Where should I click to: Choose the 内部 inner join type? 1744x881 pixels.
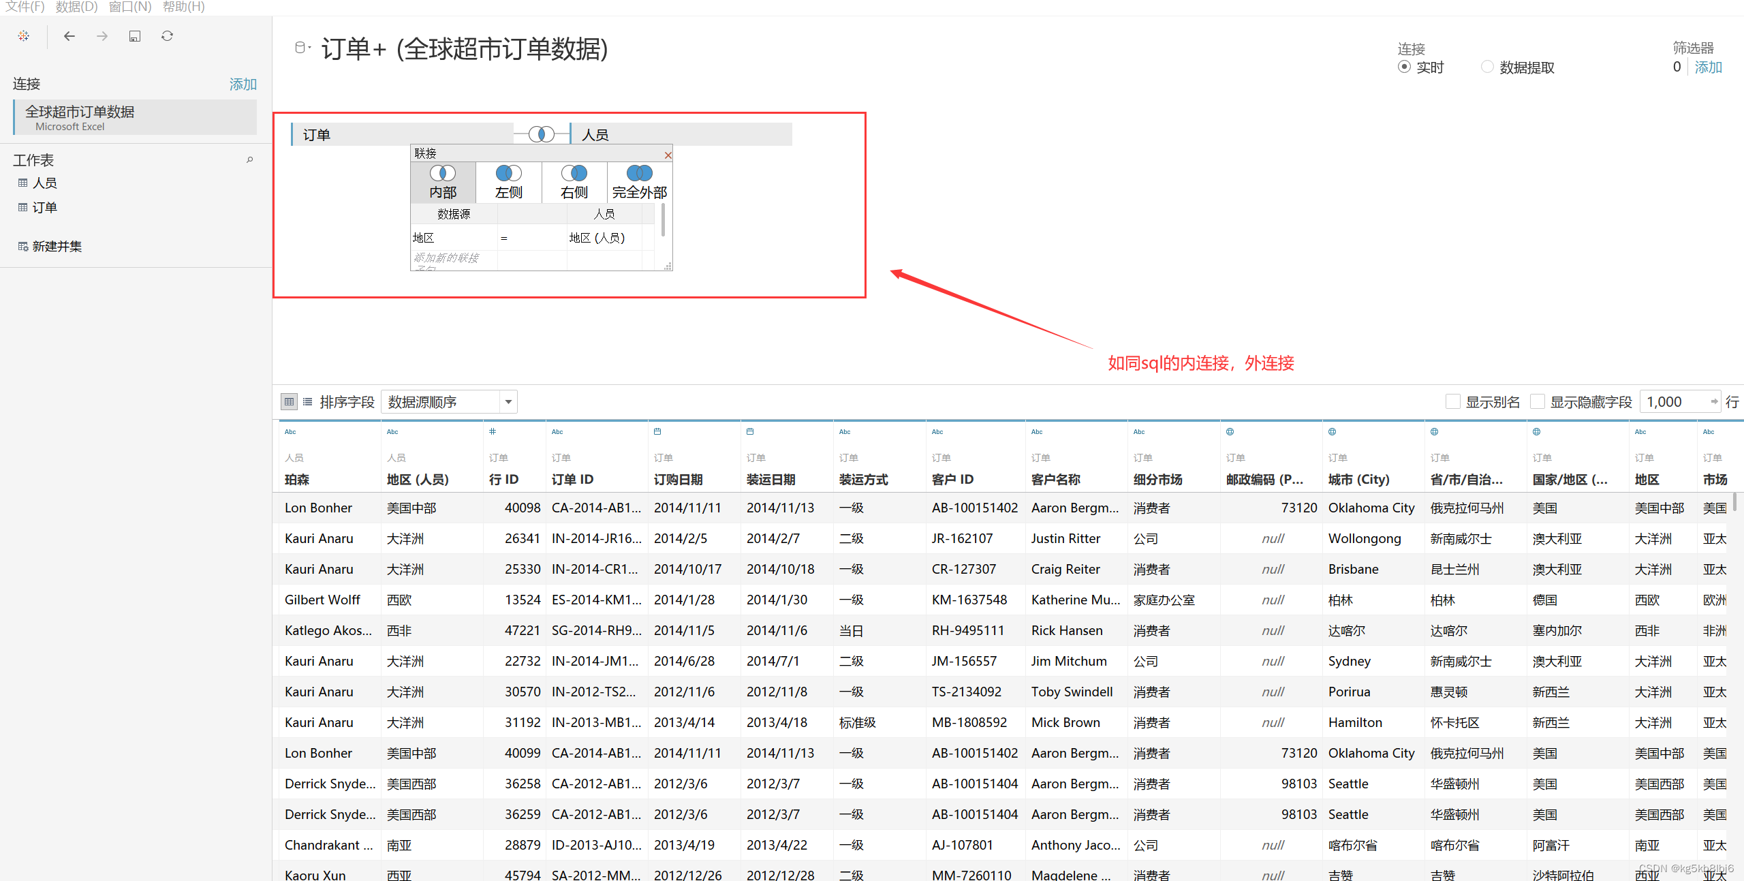tap(443, 182)
